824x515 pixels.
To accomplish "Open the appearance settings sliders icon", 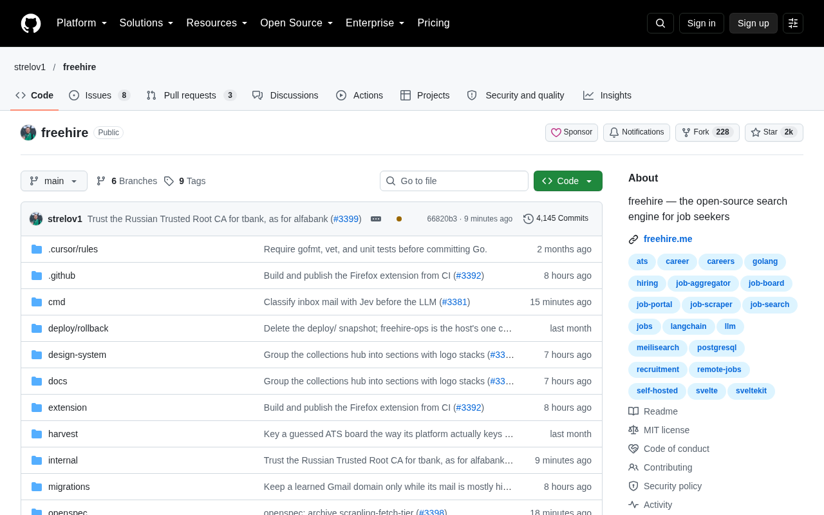I will pos(793,23).
